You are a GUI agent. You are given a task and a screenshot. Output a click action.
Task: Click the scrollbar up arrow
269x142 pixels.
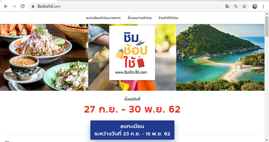point(267,14)
